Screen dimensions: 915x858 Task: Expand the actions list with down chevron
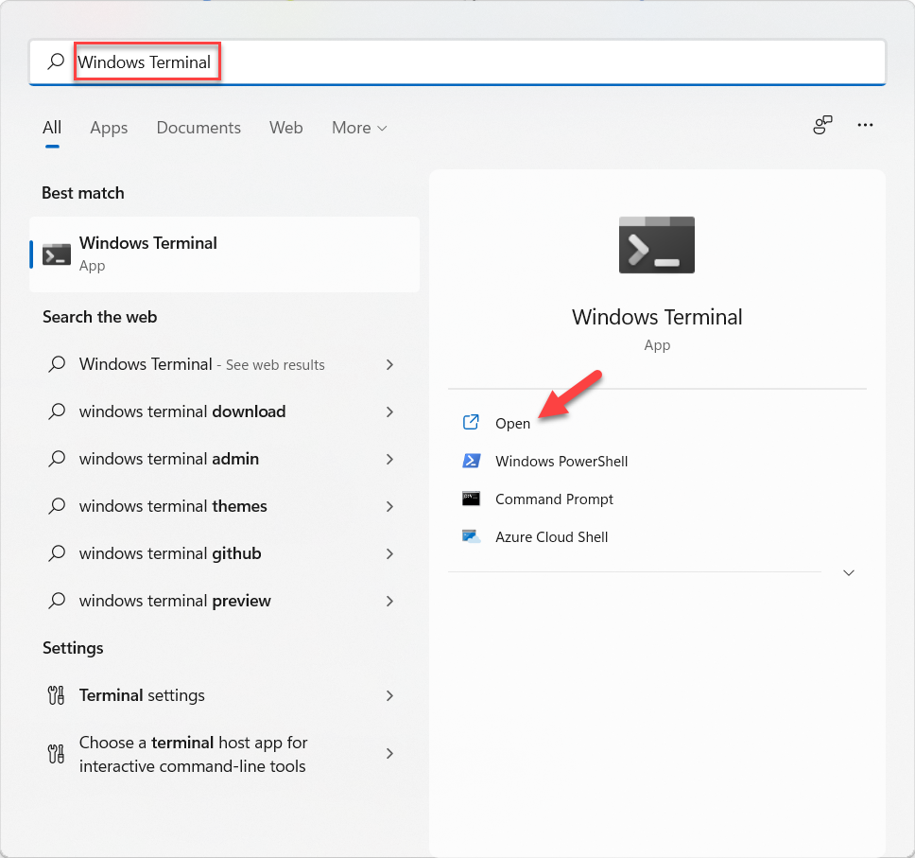pos(848,573)
